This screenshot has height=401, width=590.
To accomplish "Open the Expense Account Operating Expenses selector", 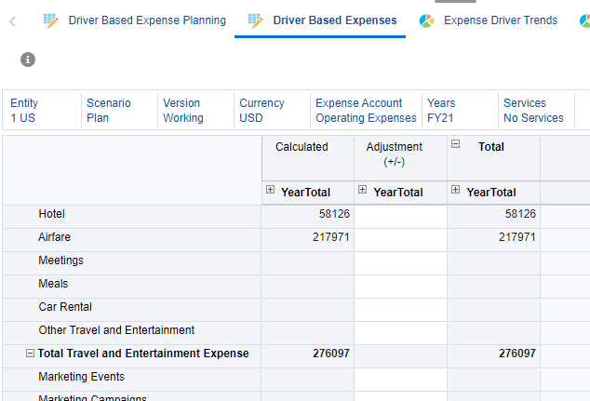I will click(x=366, y=110).
